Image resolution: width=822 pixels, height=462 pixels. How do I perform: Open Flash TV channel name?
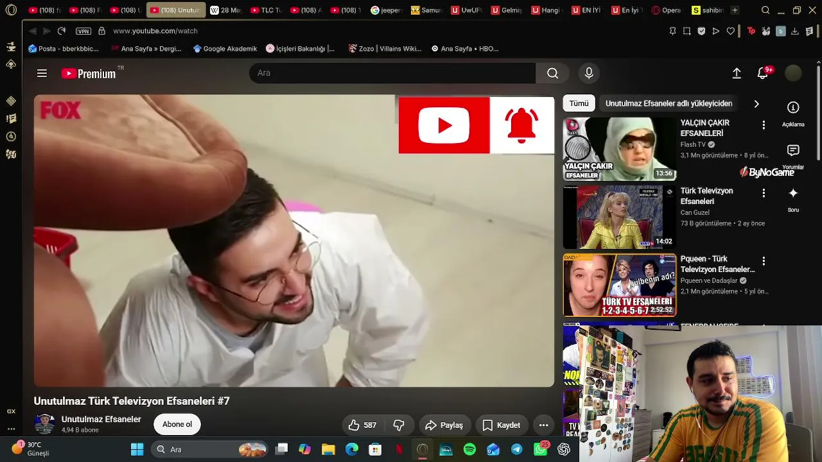click(693, 145)
